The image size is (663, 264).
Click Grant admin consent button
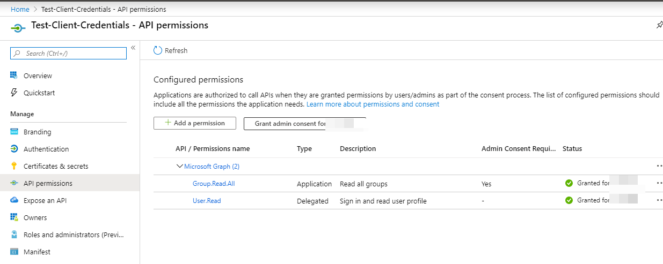(304, 124)
